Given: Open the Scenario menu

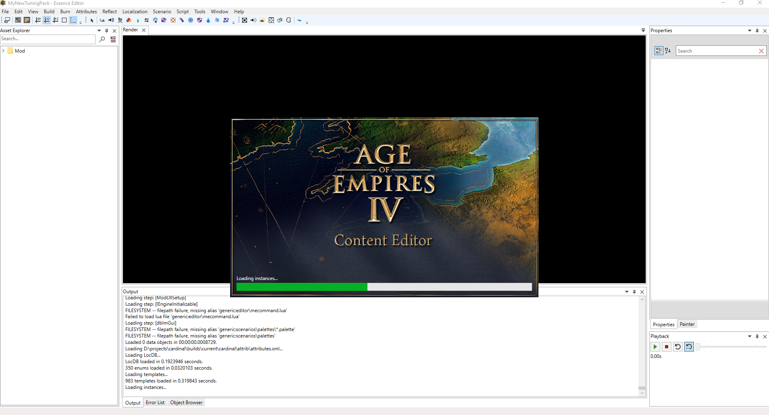Looking at the screenshot, I should click(162, 12).
